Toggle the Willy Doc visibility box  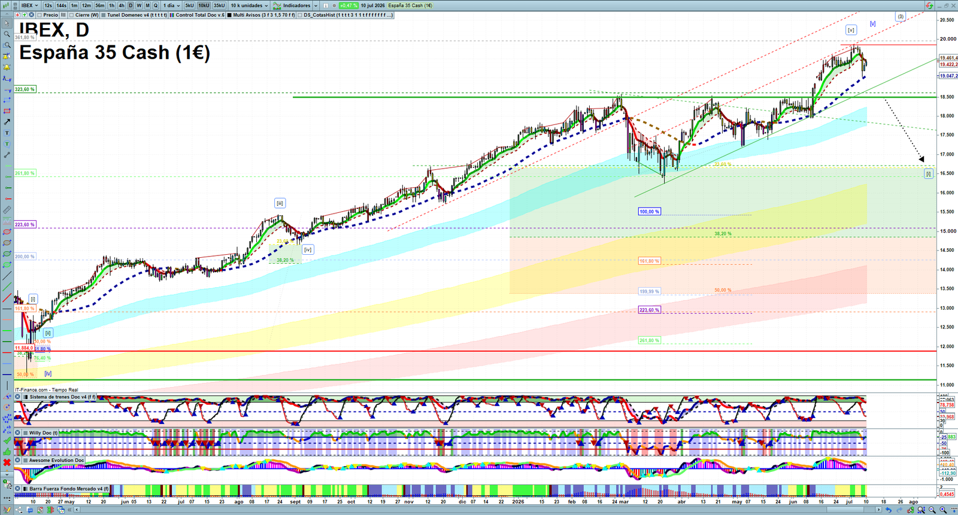[26, 432]
